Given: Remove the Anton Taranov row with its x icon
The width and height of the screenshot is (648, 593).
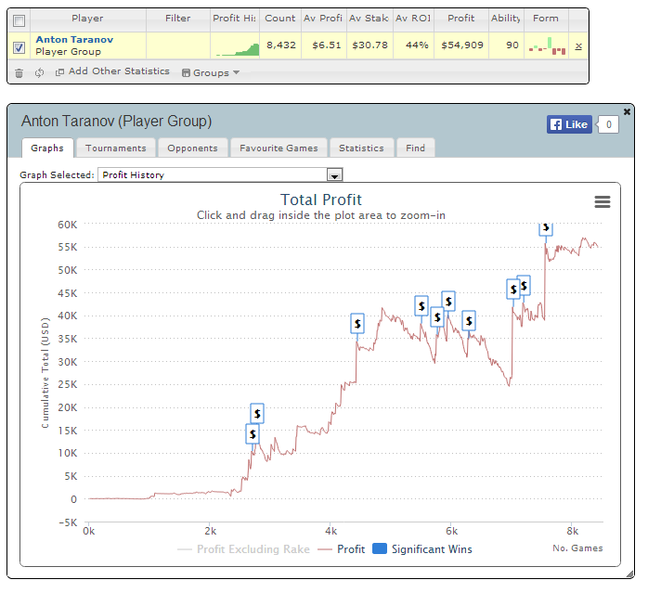Looking at the screenshot, I should (x=578, y=46).
